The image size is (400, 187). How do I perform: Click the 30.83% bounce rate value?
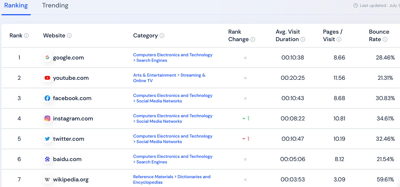coord(385,98)
